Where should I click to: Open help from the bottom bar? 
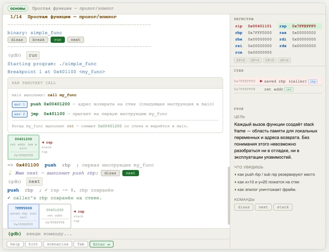click(x=15, y=244)
